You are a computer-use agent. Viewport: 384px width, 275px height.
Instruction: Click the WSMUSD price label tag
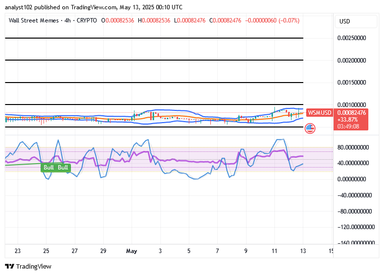[319, 113]
